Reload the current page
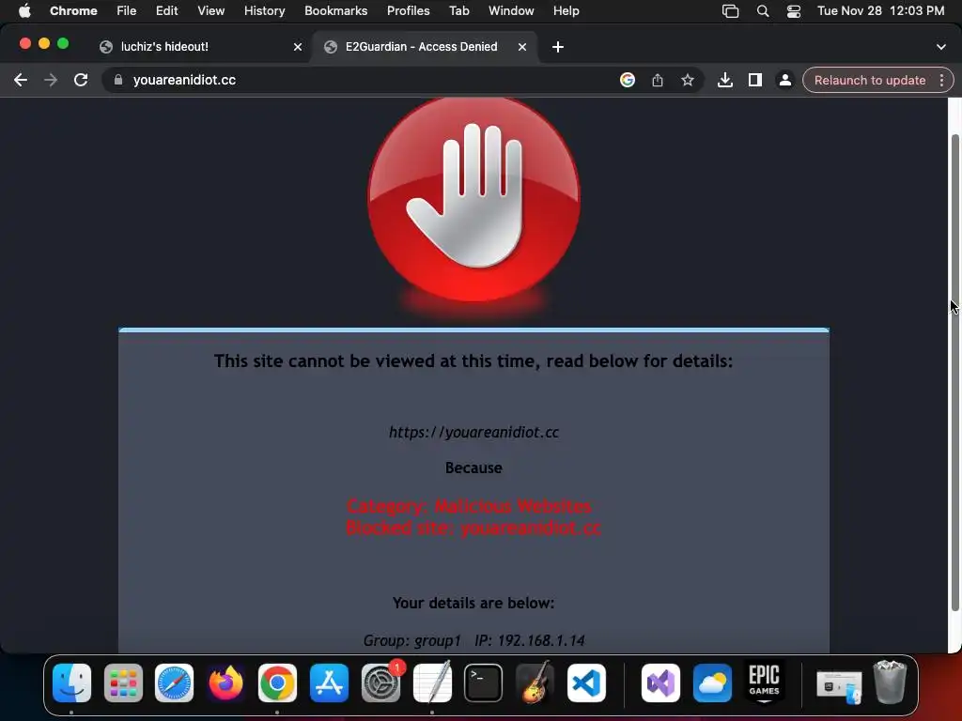This screenshot has width=962, height=721. [81, 81]
